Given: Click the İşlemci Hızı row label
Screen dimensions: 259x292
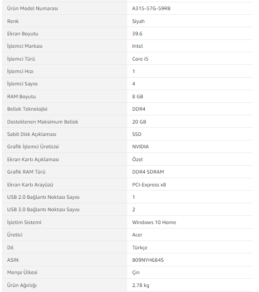Looking at the screenshot, I should pos(20,71).
